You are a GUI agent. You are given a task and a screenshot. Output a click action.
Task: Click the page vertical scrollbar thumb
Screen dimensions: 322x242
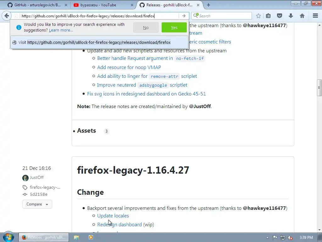coord(319,88)
